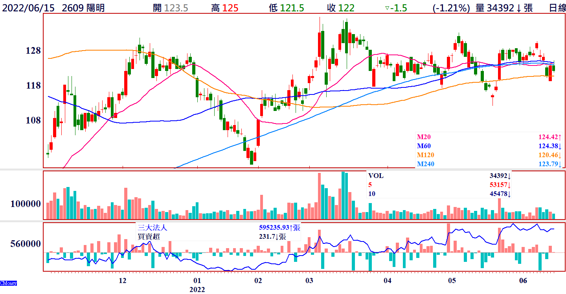Toggle the M240 light blue average label
Viewport: 566px width, 294px height.
coord(425,164)
